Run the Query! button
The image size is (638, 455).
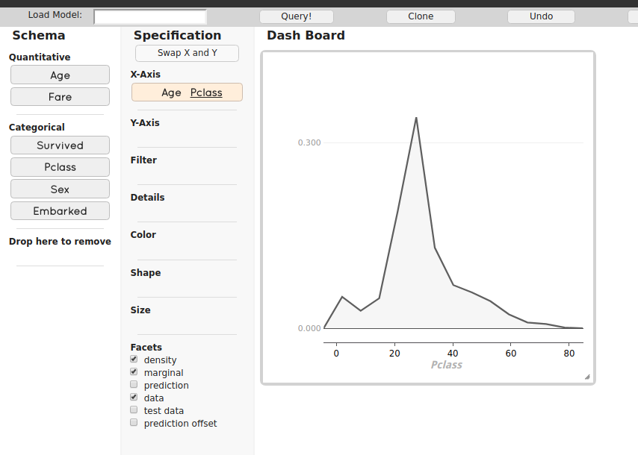(x=296, y=16)
